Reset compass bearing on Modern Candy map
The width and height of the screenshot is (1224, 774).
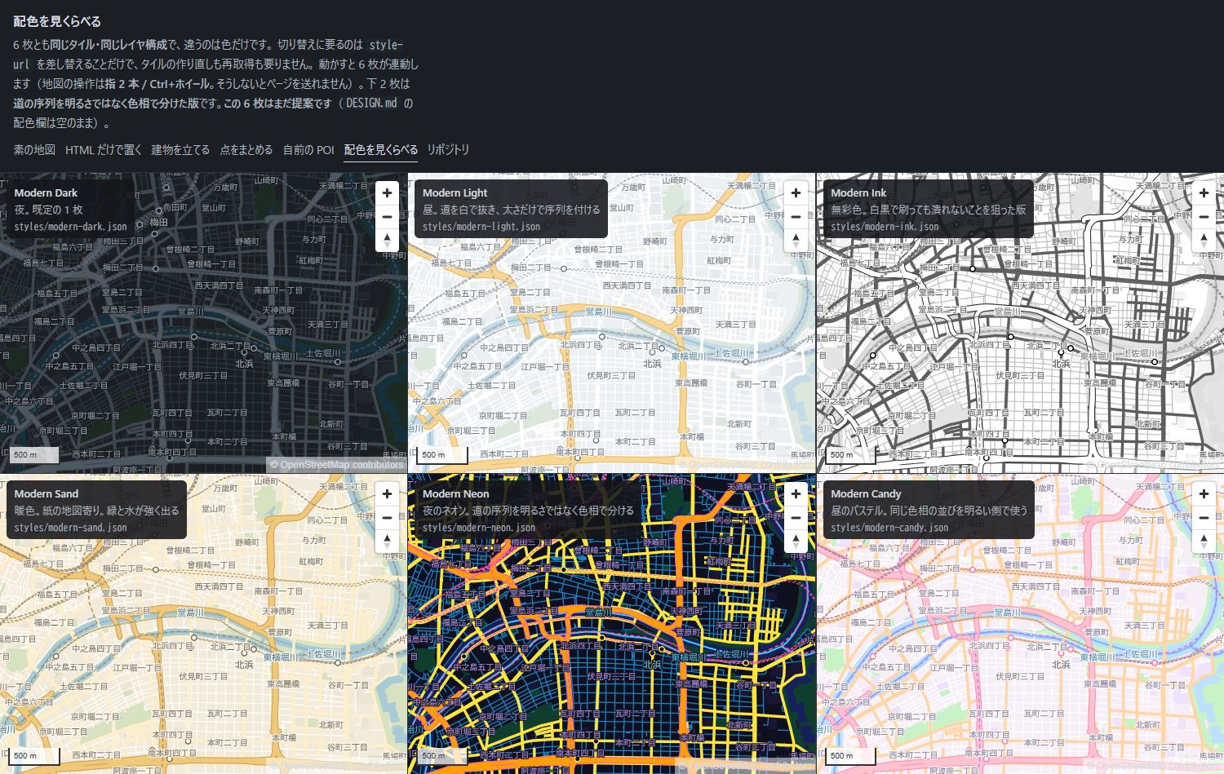point(1204,542)
